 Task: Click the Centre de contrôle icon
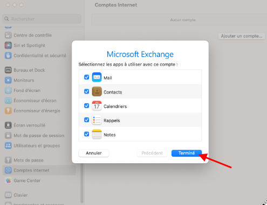pos(8,35)
